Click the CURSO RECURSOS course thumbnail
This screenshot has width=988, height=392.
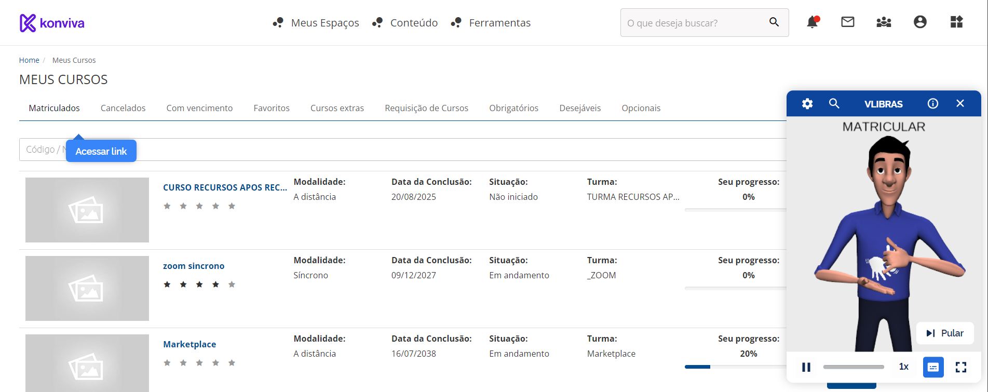[x=87, y=210]
